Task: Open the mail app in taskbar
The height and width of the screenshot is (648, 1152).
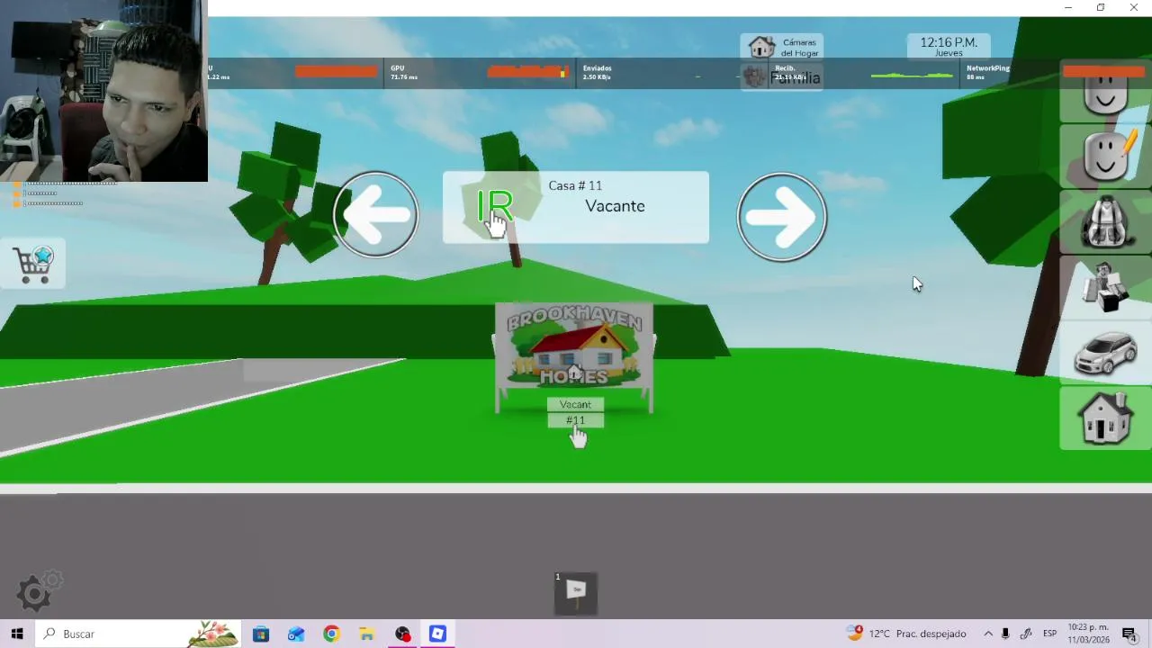Action: click(296, 634)
